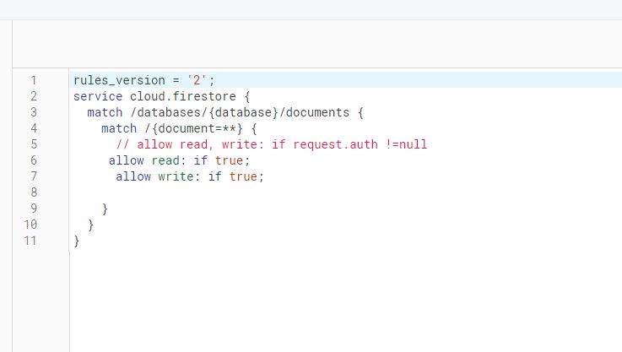Select line number 5 in gutter

tap(34, 144)
